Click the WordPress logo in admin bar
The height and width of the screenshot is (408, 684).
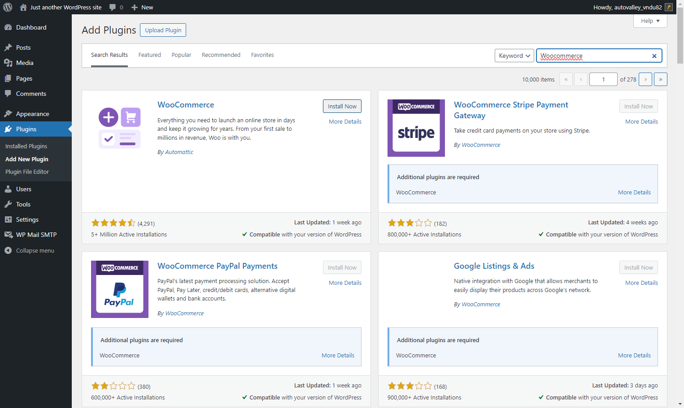tap(8, 7)
